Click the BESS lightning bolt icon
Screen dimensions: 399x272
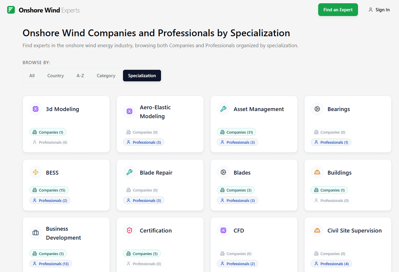tap(36, 173)
